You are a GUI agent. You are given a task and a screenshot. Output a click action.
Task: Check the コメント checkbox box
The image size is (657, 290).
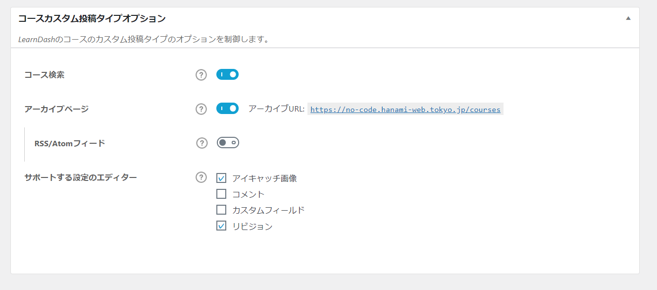point(221,194)
